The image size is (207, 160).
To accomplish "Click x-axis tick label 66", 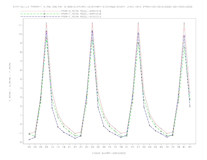I will pos(156,147).
